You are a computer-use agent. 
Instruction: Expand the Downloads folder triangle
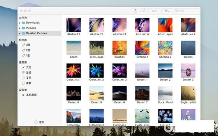point(20,23)
